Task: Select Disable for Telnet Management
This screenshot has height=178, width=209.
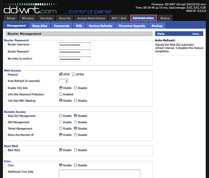Action: [76, 128]
